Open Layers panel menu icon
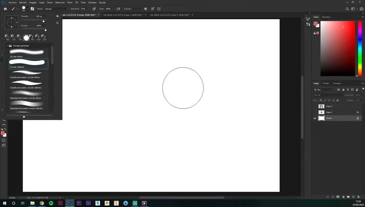365x207 pixels. point(362,83)
